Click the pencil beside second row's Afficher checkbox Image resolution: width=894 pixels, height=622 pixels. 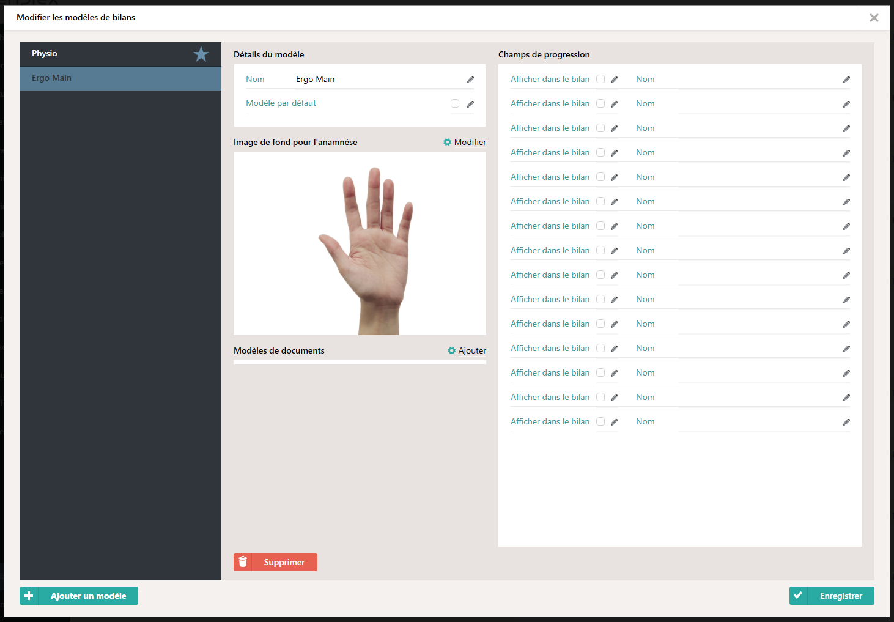click(614, 104)
